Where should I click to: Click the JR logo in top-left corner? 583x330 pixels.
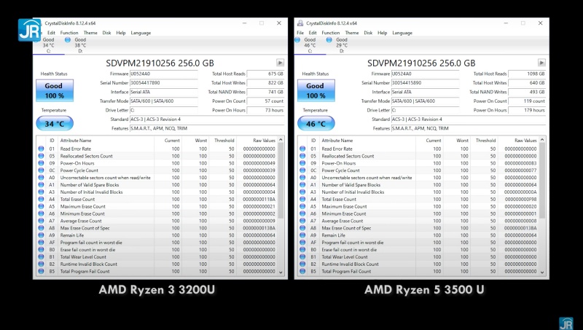[29, 28]
